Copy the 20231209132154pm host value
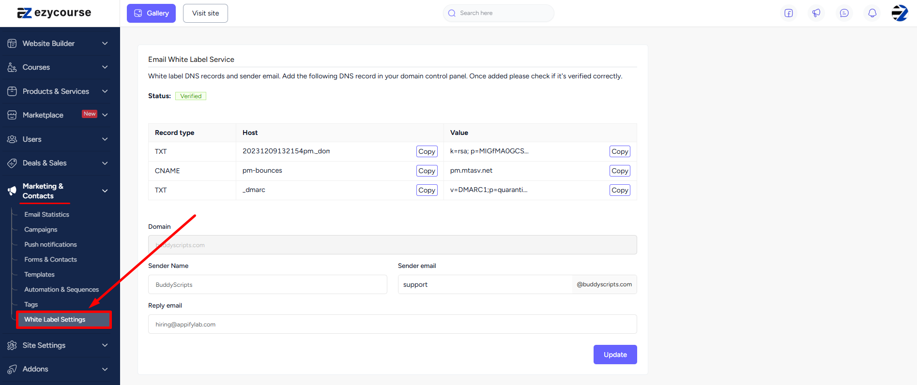Viewport: 917px width, 385px height. pos(427,151)
